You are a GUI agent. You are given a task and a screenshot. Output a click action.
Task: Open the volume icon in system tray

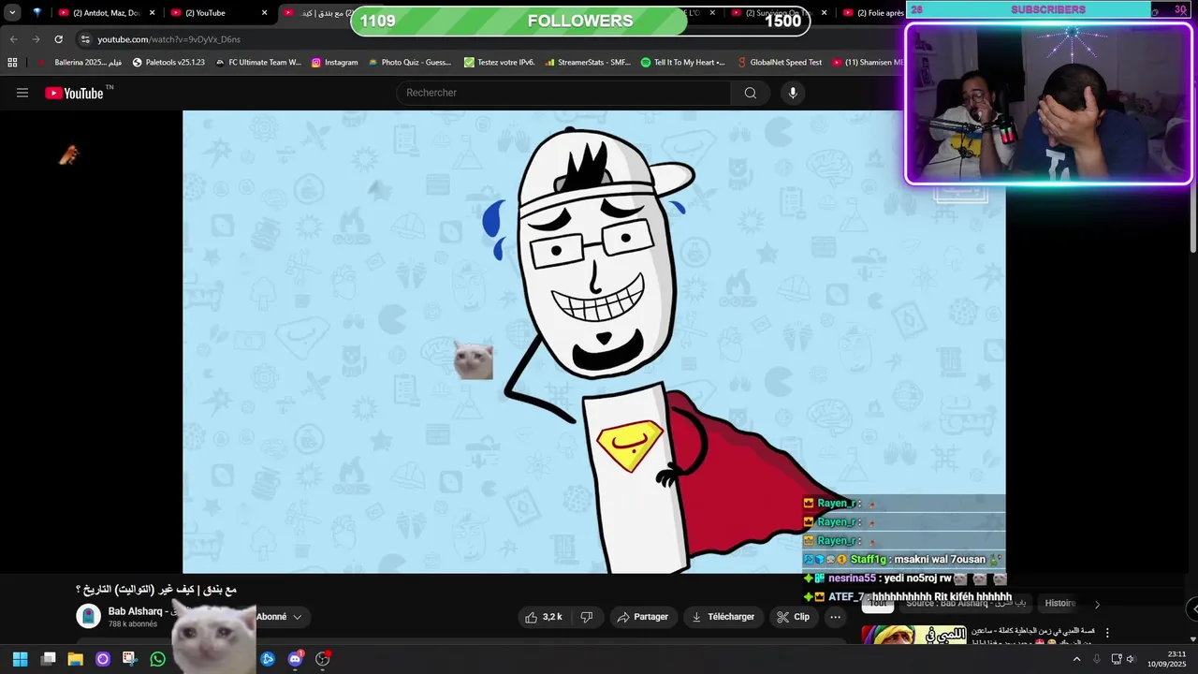point(1131,659)
